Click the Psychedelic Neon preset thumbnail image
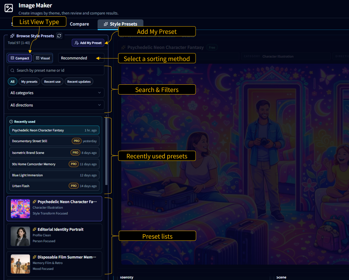Viewport: 349px width, 280px height. coord(20,208)
